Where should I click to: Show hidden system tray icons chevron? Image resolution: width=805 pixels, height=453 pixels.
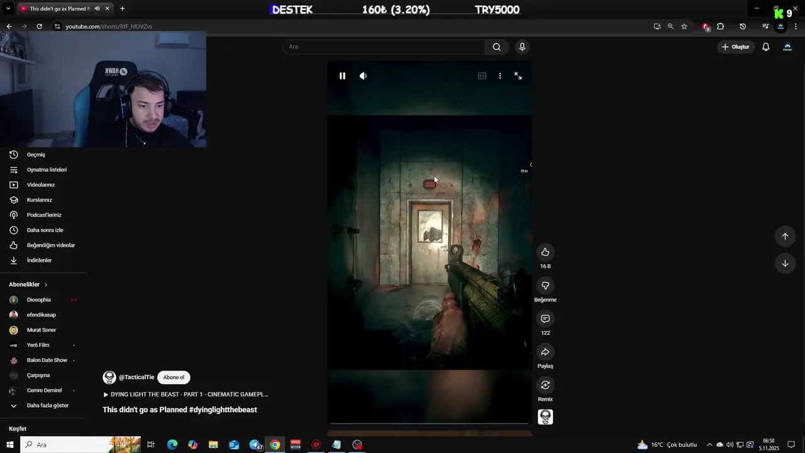click(709, 445)
